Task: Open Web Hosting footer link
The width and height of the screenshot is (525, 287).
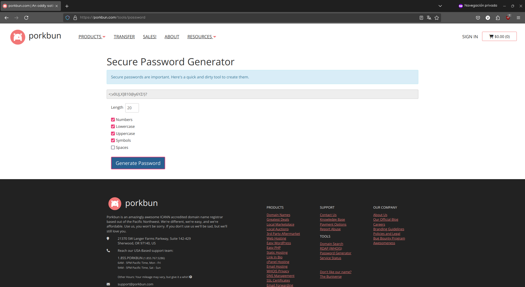Action: click(276, 238)
